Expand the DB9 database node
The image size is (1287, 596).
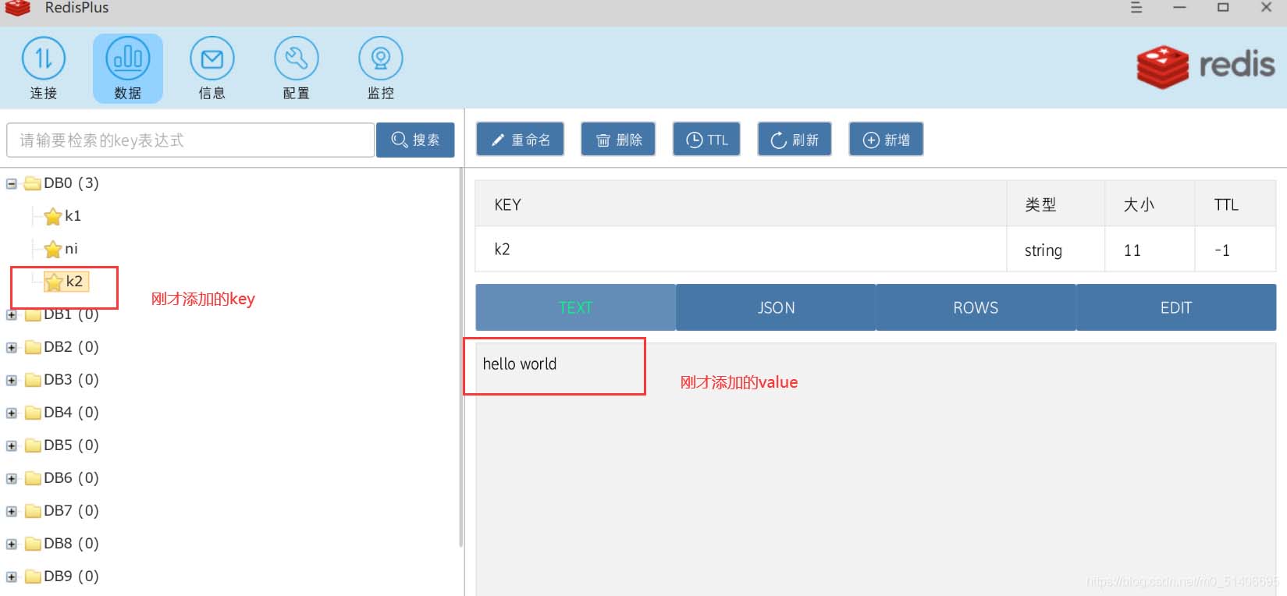point(12,577)
